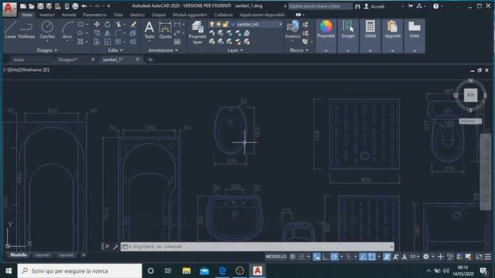Click Accedi sign-in button
This screenshot has width=495, height=278.
point(374,6)
